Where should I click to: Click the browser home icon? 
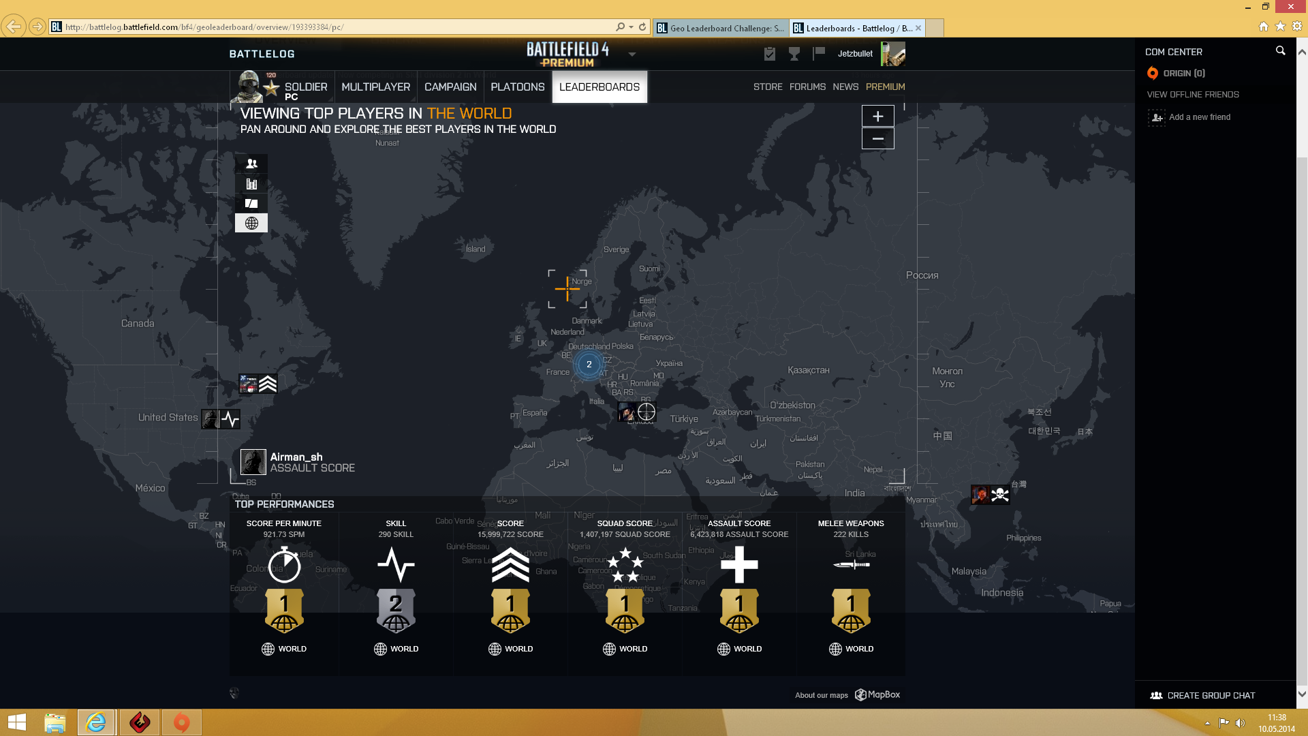(1264, 27)
